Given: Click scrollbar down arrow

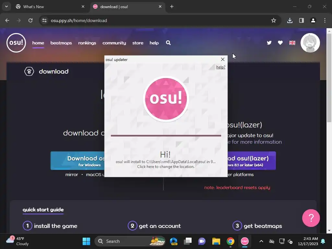Looking at the screenshot, I should coord(329,231).
